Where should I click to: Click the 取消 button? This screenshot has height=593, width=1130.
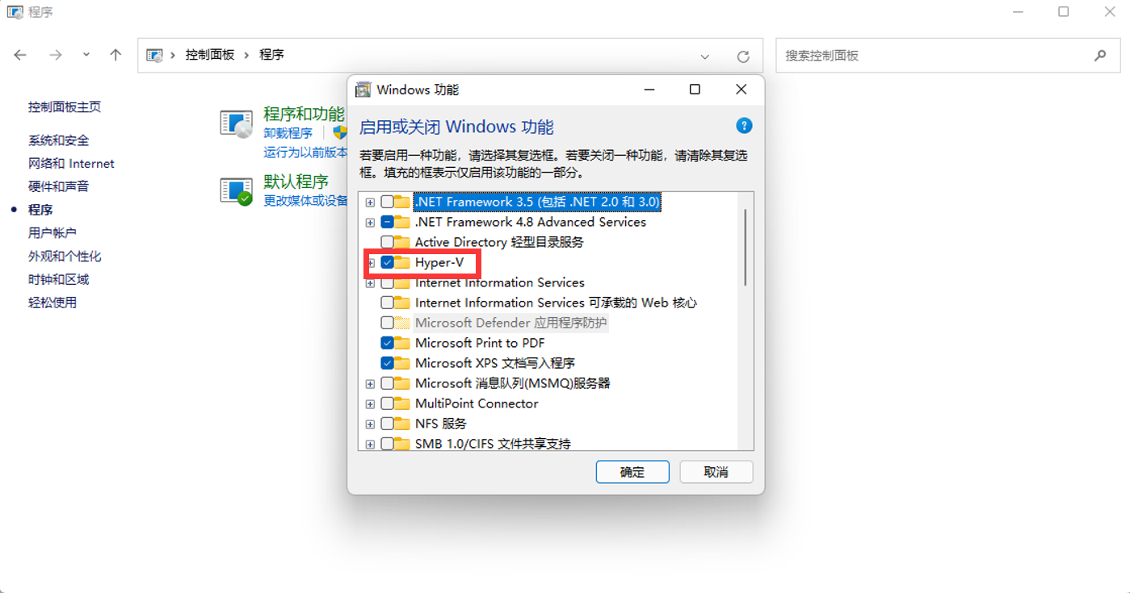pyautogui.click(x=716, y=472)
